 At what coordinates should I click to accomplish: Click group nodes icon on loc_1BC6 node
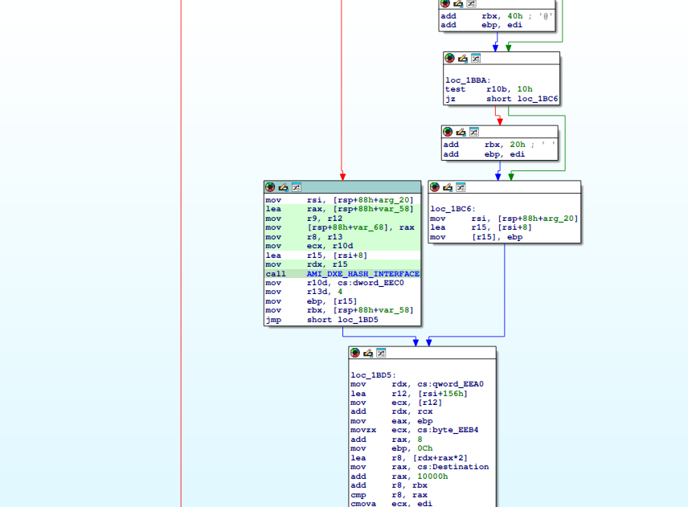click(x=461, y=187)
